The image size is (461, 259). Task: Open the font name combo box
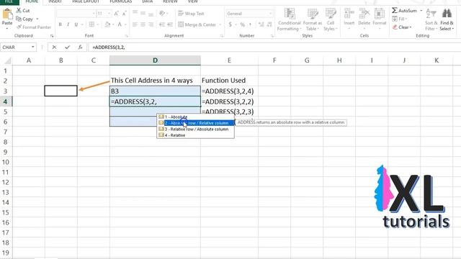(76, 14)
